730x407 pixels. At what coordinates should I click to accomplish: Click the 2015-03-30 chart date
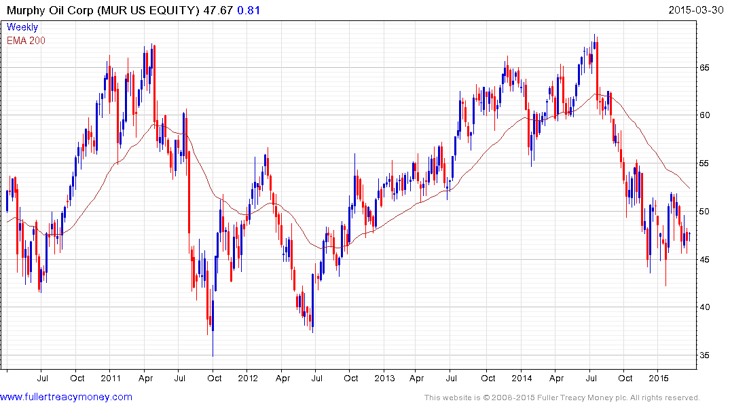(696, 10)
